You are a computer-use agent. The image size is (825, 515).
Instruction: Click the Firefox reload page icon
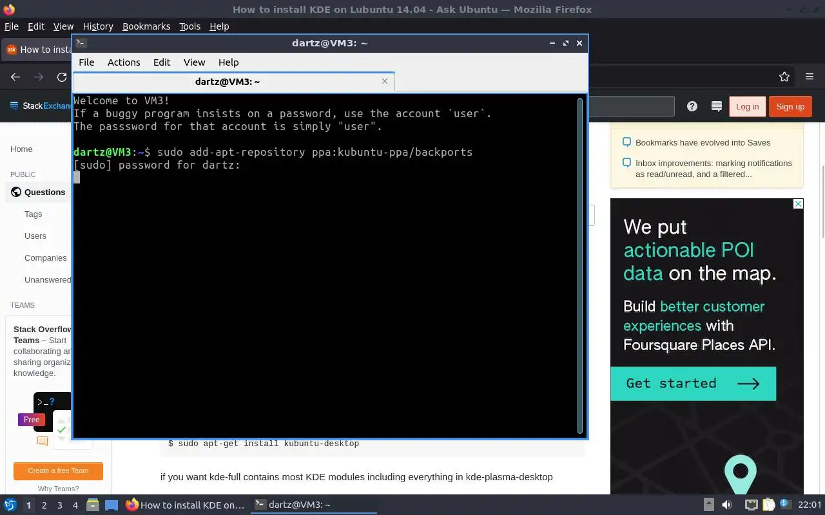click(x=62, y=77)
